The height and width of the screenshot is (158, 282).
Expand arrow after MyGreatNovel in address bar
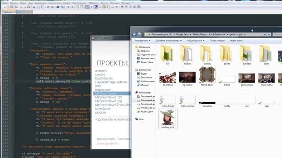coord(227,34)
